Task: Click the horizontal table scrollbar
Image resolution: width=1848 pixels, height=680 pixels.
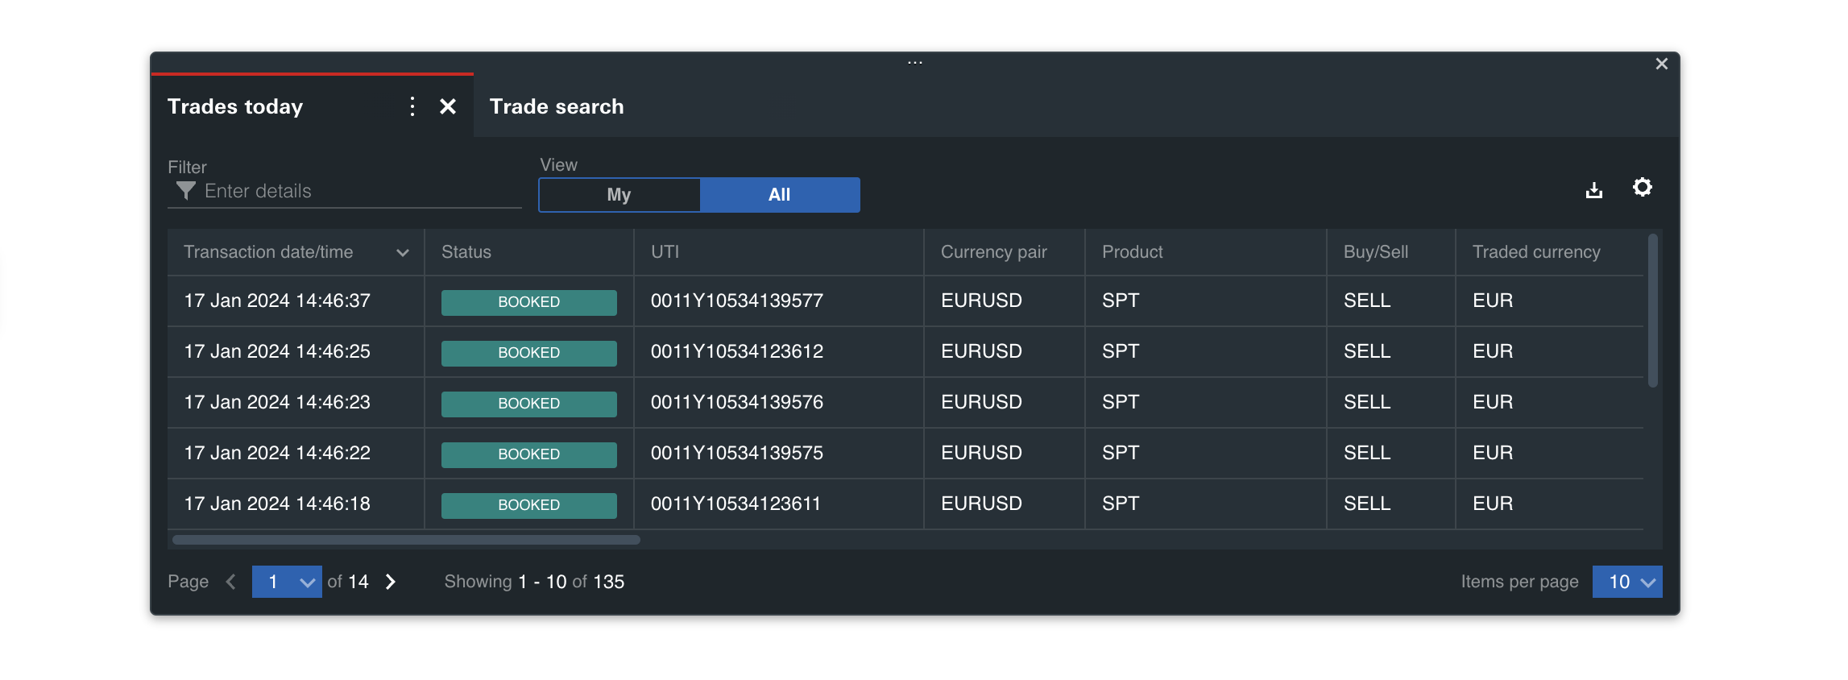Action: pos(406,540)
